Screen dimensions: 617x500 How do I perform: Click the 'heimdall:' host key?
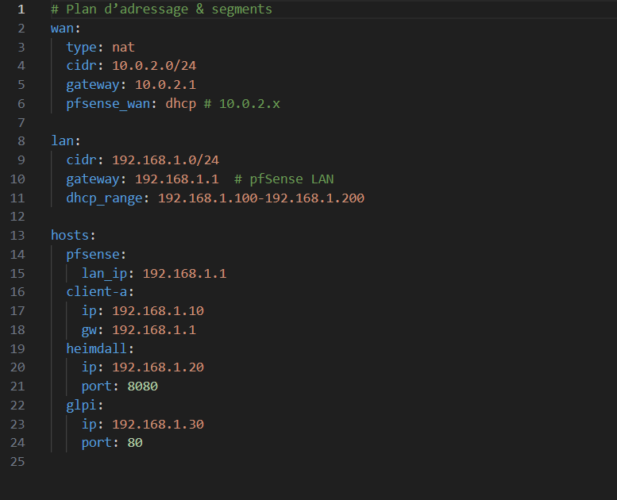tap(100, 348)
